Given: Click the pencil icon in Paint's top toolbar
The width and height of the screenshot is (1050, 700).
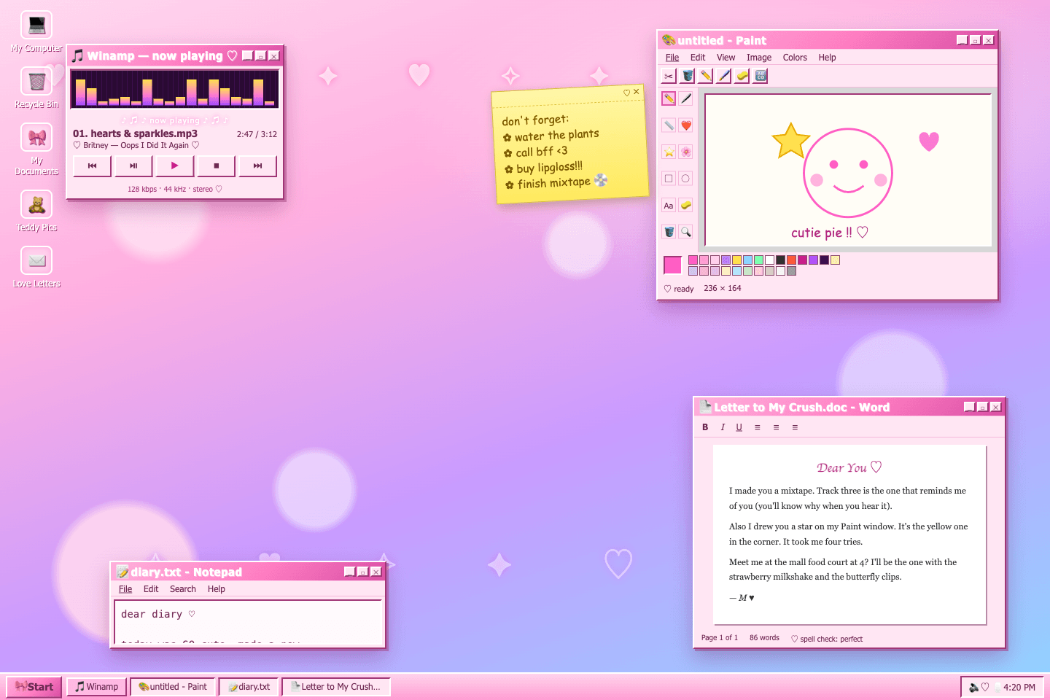Looking at the screenshot, I should click(x=706, y=76).
